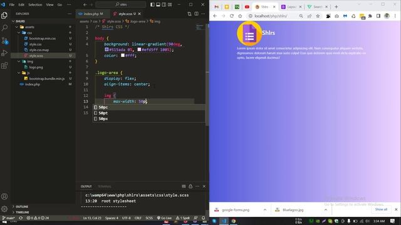Click the #fff color swatch

[x=123, y=55]
